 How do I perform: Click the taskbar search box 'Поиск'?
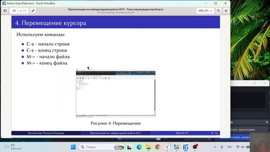click(x=102, y=147)
